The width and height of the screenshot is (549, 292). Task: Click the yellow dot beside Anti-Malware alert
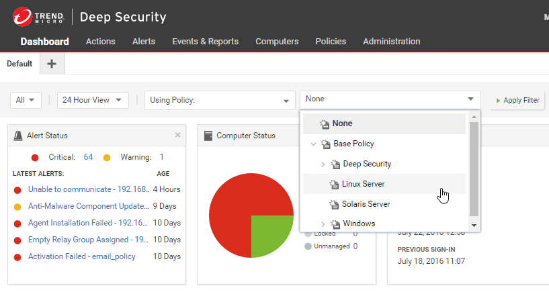click(17, 207)
